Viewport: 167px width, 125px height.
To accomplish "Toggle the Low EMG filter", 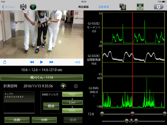I will coord(72,102).
